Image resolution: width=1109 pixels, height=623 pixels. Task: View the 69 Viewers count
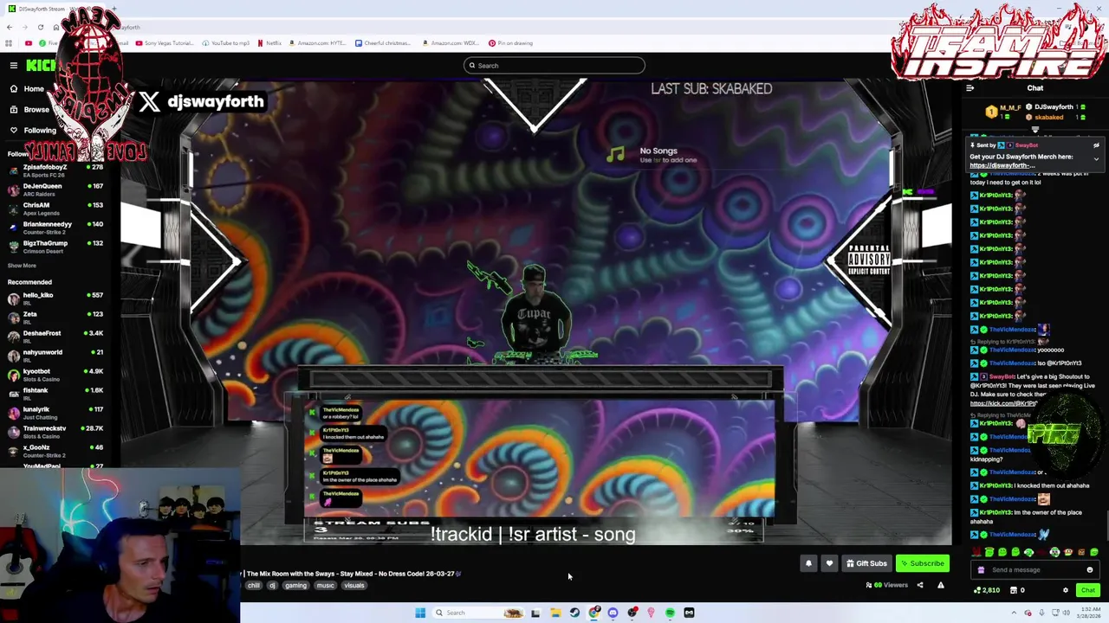pos(886,585)
